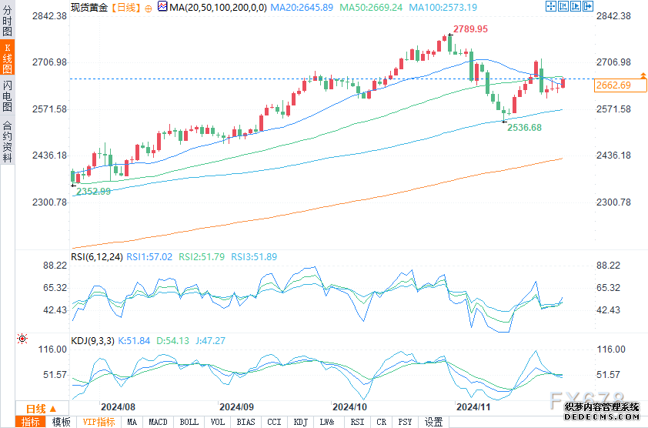The width and height of the screenshot is (648, 428).
Task: Click the J:47.27 value
Action: click(210, 341)
